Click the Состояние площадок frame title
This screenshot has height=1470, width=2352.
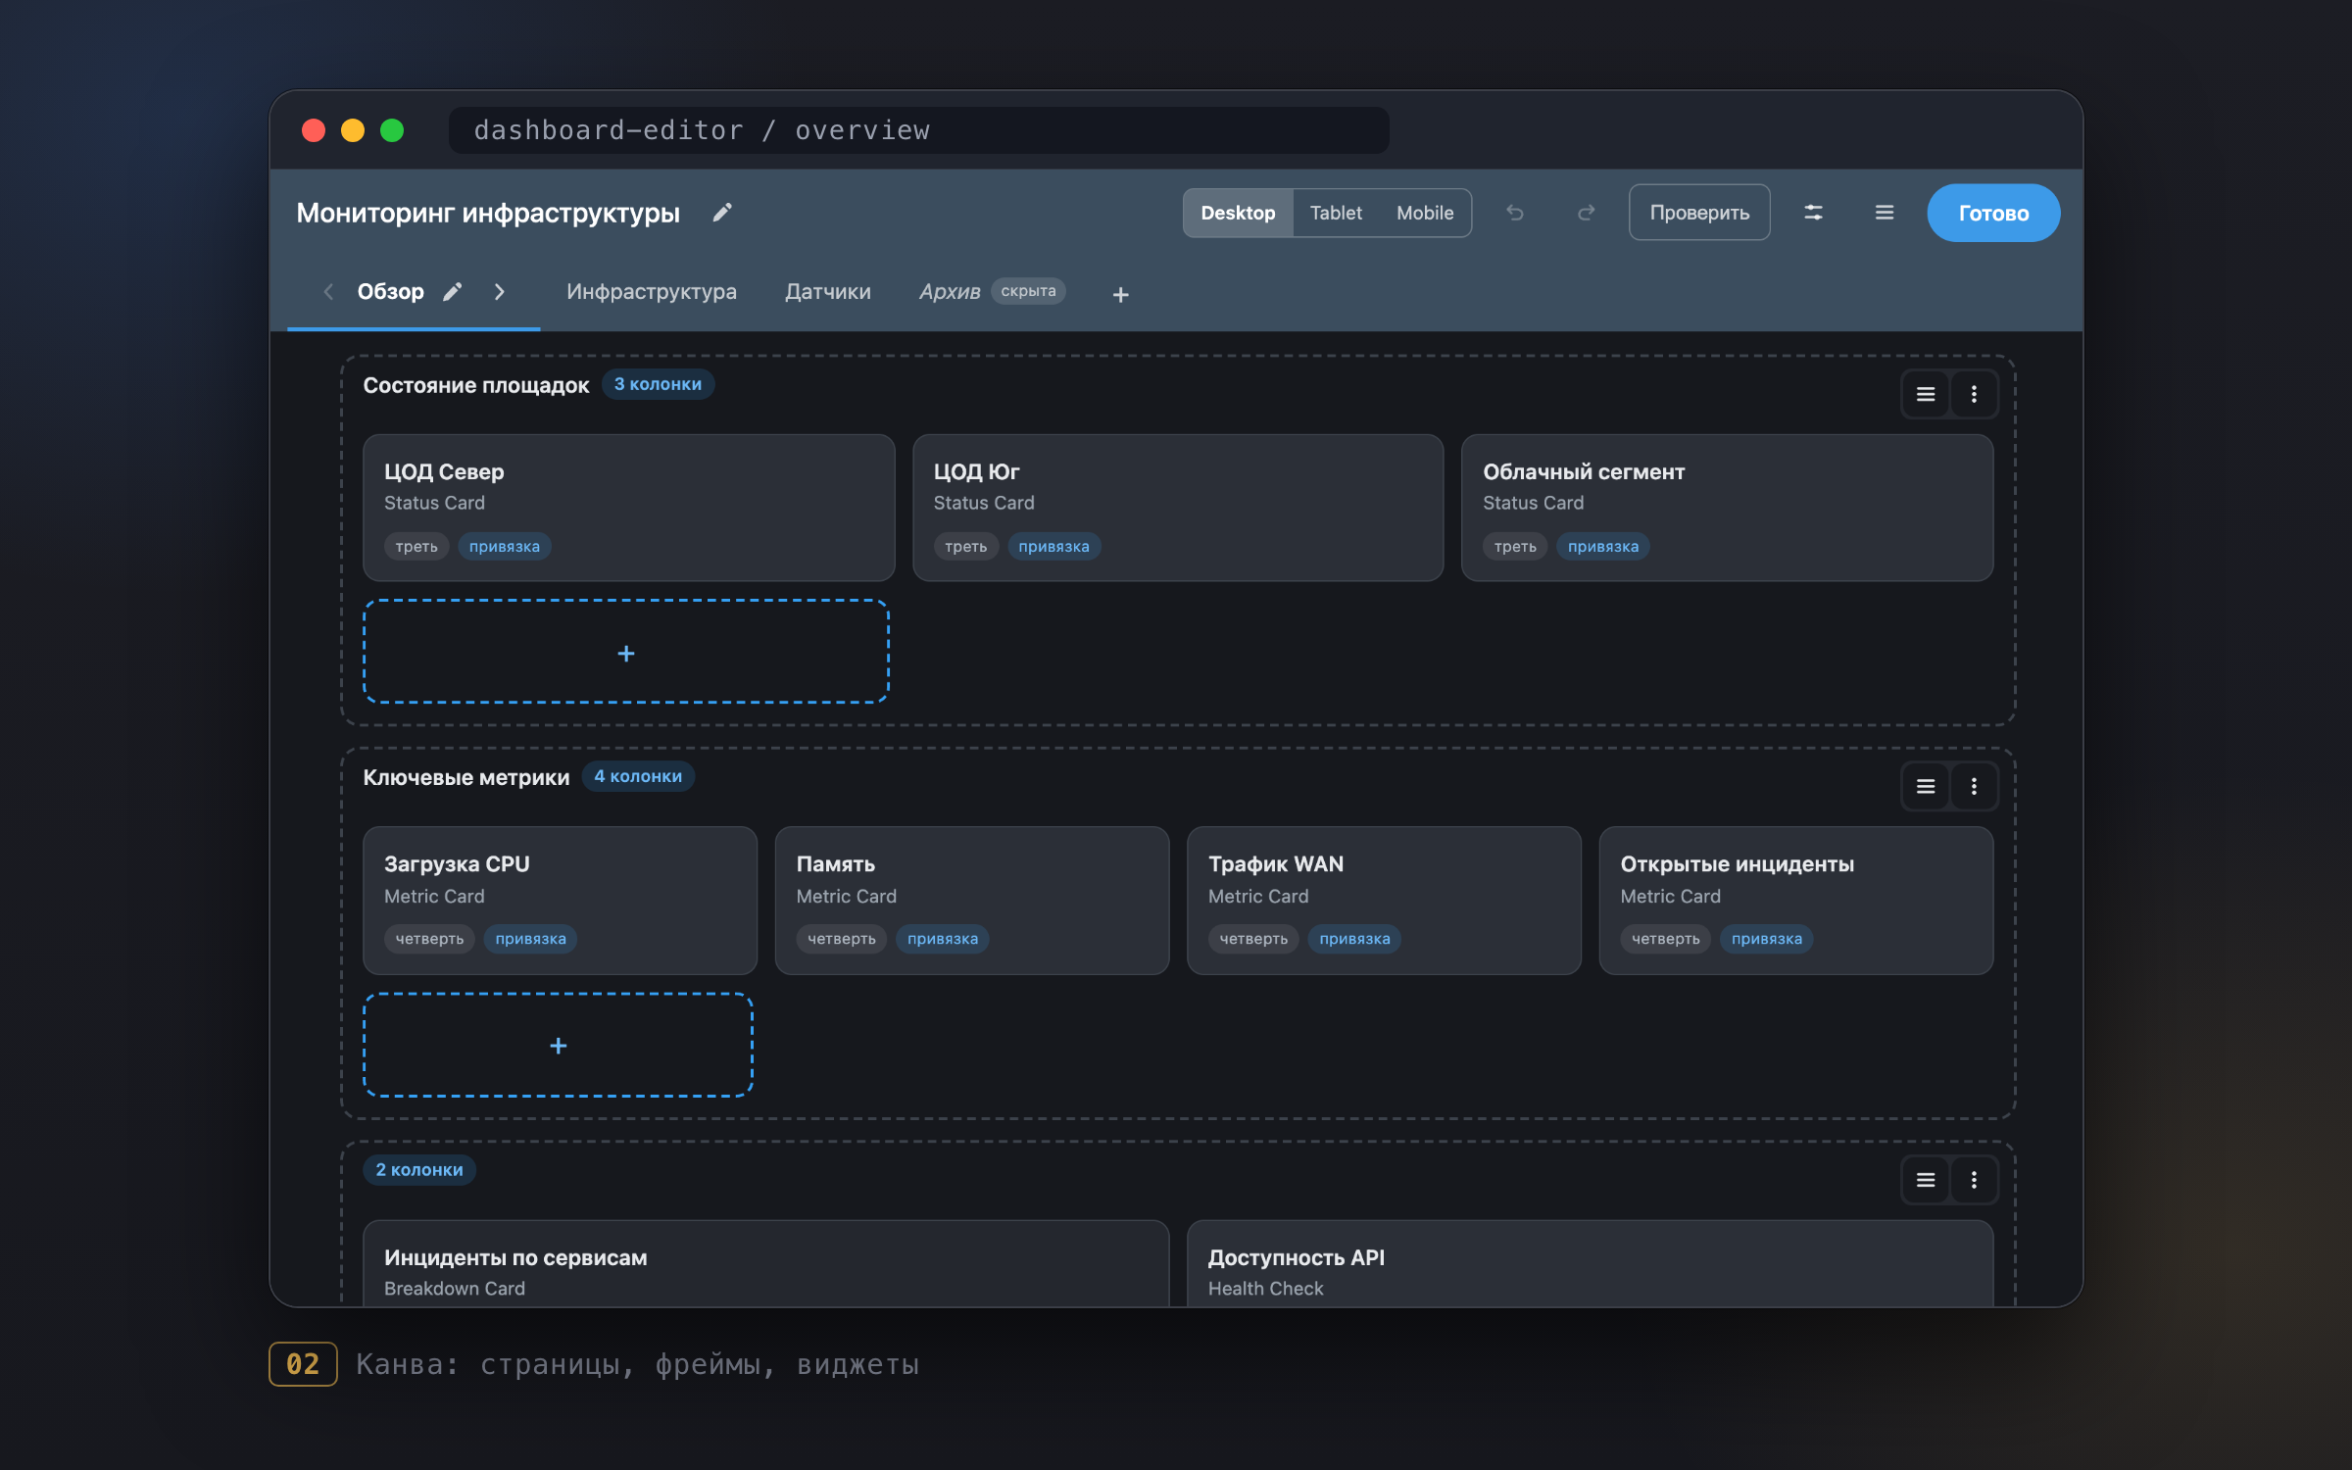pyautogui.click(x=476, y=385)
